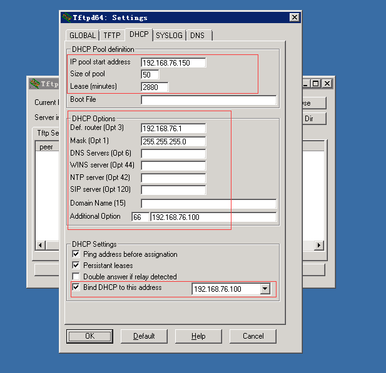386x373 pixels.
Task: Maximize the background Tftpd64 window
Action: pos(315,84)
